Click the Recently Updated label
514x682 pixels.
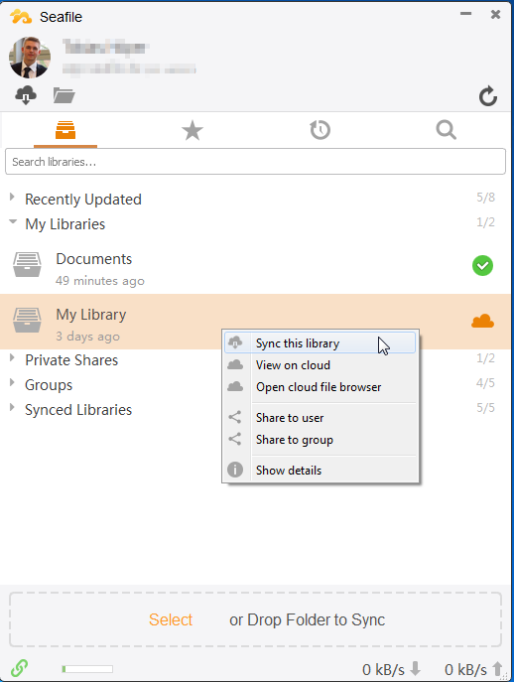point(83,200)
